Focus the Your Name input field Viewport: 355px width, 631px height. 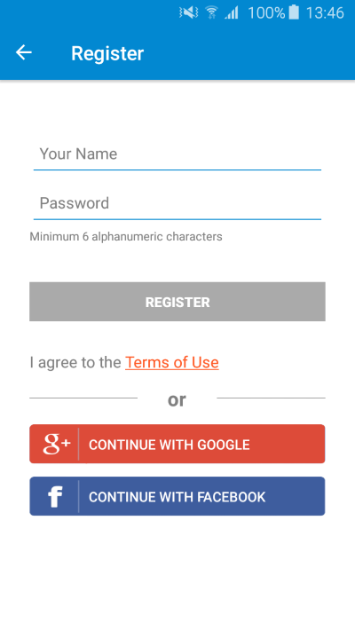coord(177,154)
